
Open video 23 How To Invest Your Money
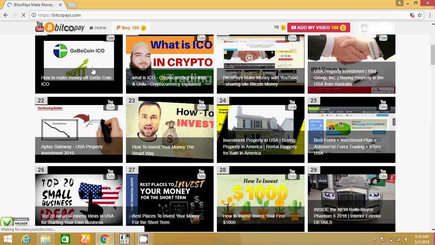[170, 130]
